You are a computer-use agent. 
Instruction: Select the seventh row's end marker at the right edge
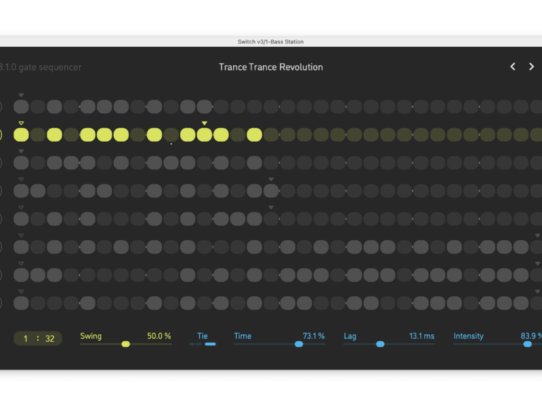[537, 263]
